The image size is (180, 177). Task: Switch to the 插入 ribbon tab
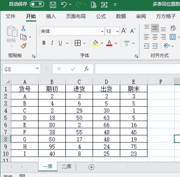point(51,16)
